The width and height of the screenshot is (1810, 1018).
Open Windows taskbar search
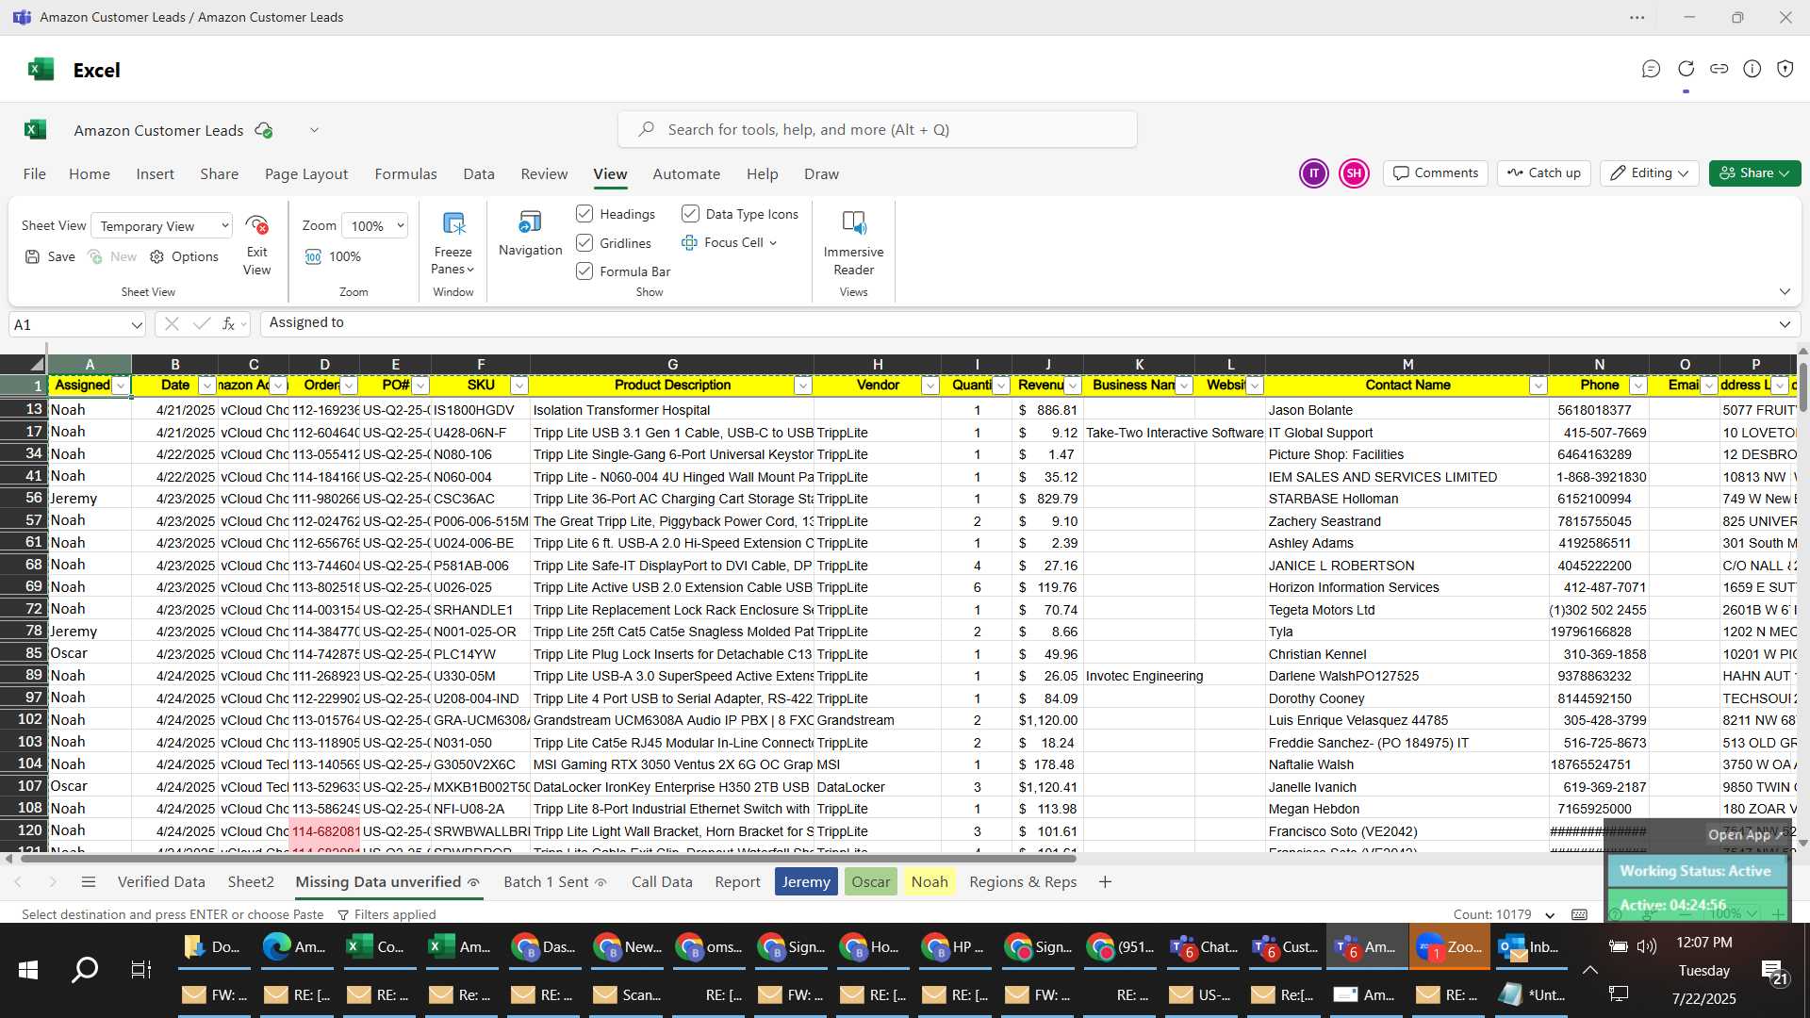pyautogui.click(x=85, y=970)
